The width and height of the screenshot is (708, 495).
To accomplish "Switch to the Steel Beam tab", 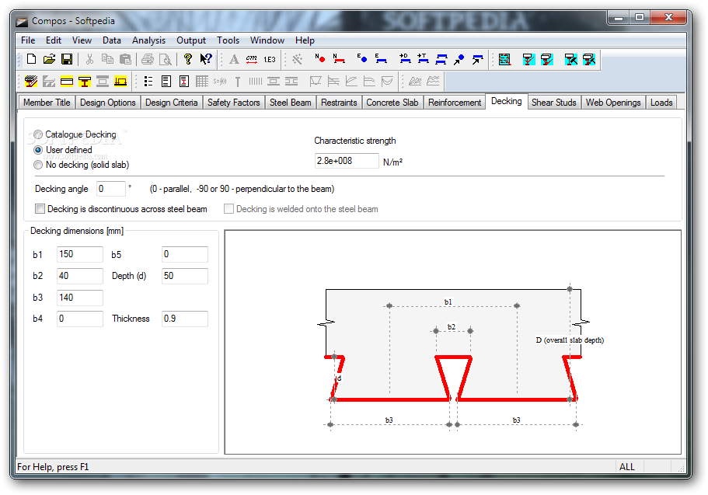I will click(x=291, y=103).
